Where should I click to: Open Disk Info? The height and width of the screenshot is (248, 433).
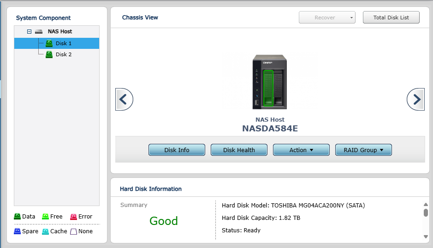pyautogui.click(x=177, y=150)
